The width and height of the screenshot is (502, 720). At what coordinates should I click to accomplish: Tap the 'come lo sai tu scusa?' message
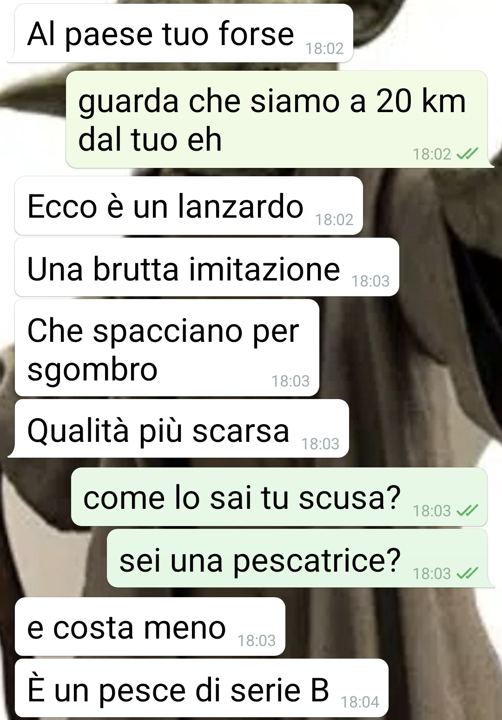[279, 497]
